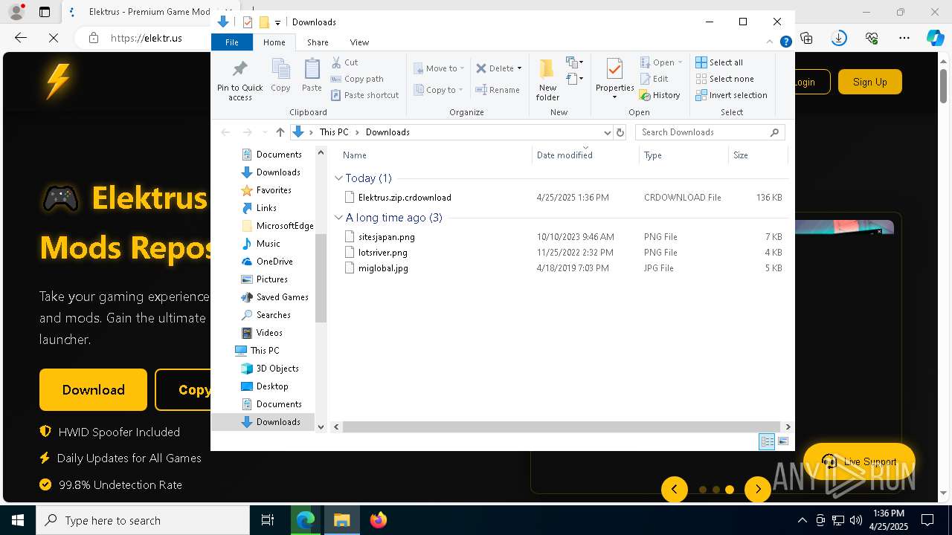Viewport: 952px width, 535px height.
Task: Open Explorer Help question mark icon
Action: point(785,42)
